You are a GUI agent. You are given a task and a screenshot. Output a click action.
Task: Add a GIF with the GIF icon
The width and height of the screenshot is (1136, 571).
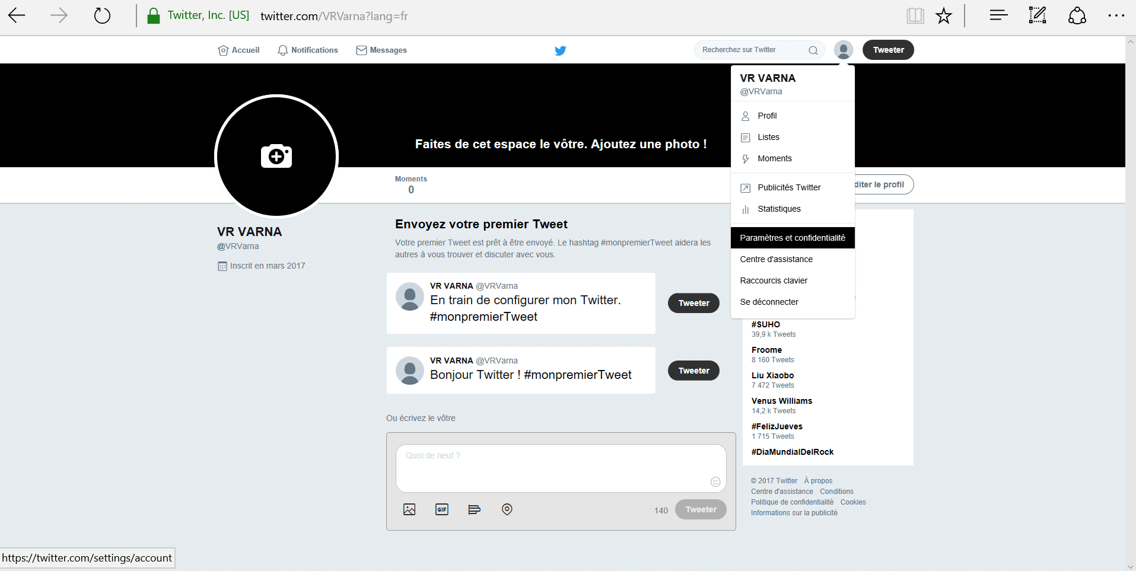[x=442, y=509]
